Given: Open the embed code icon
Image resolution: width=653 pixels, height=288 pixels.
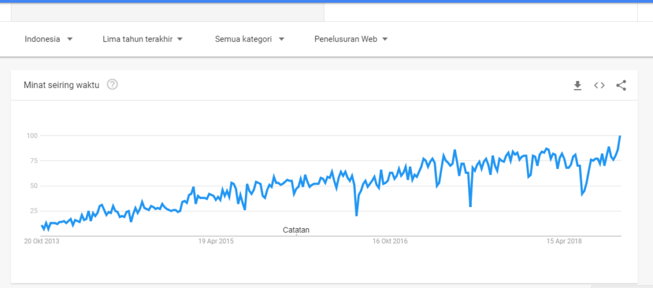Looking at the screenshot, I should (x=599, y=85).
